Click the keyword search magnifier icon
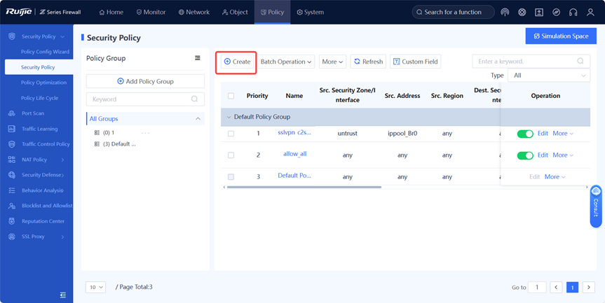Viewport: 605px width, 303px height. [x=580, y=62]
